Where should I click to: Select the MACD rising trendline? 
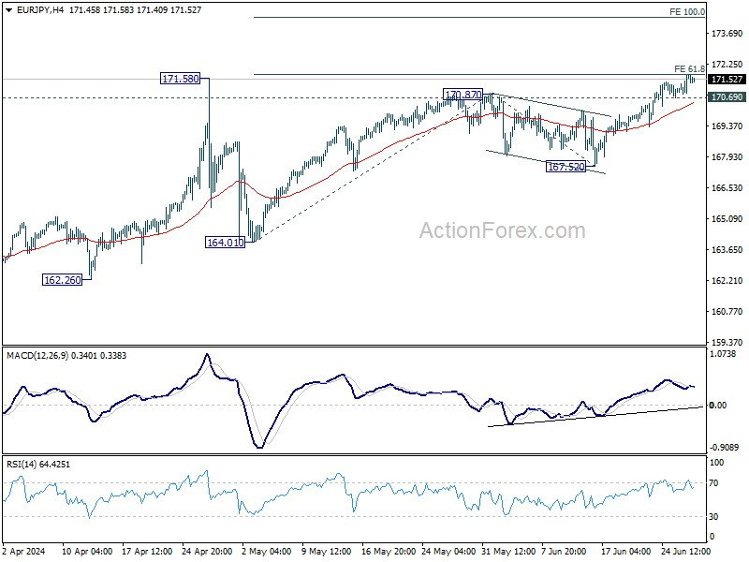[595, 416]
